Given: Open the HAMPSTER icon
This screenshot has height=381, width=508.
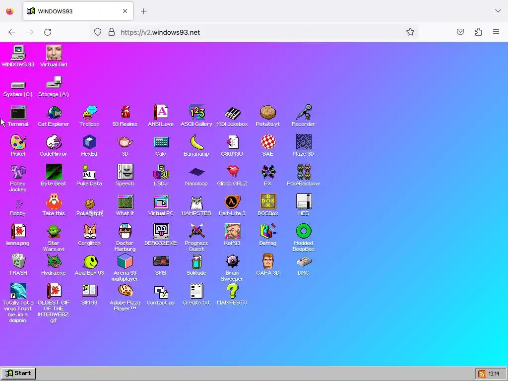Looking at the screenshot, I should click(196, 203).
